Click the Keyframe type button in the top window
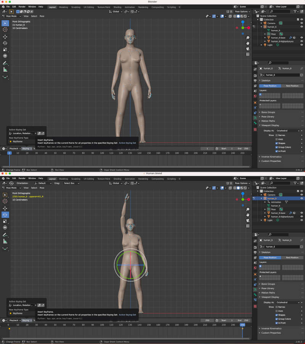 [x=22, y=142]
